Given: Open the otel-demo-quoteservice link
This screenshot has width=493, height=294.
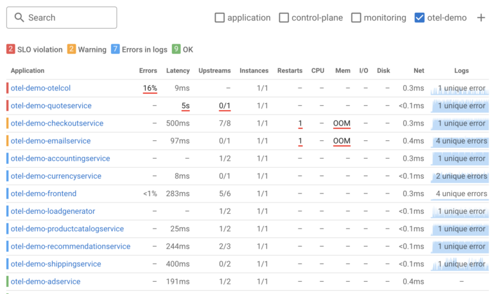Looking at the screenshot, I should 51,106.
